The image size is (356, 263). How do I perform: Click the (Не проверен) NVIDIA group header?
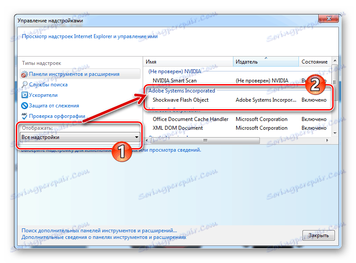pyautogui.click(x=175, y=71)
